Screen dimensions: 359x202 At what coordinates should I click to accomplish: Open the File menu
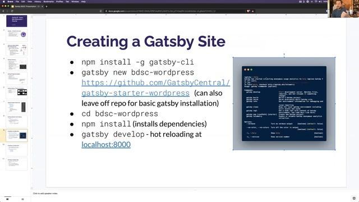pyautogui.click(x=17, y=1)
